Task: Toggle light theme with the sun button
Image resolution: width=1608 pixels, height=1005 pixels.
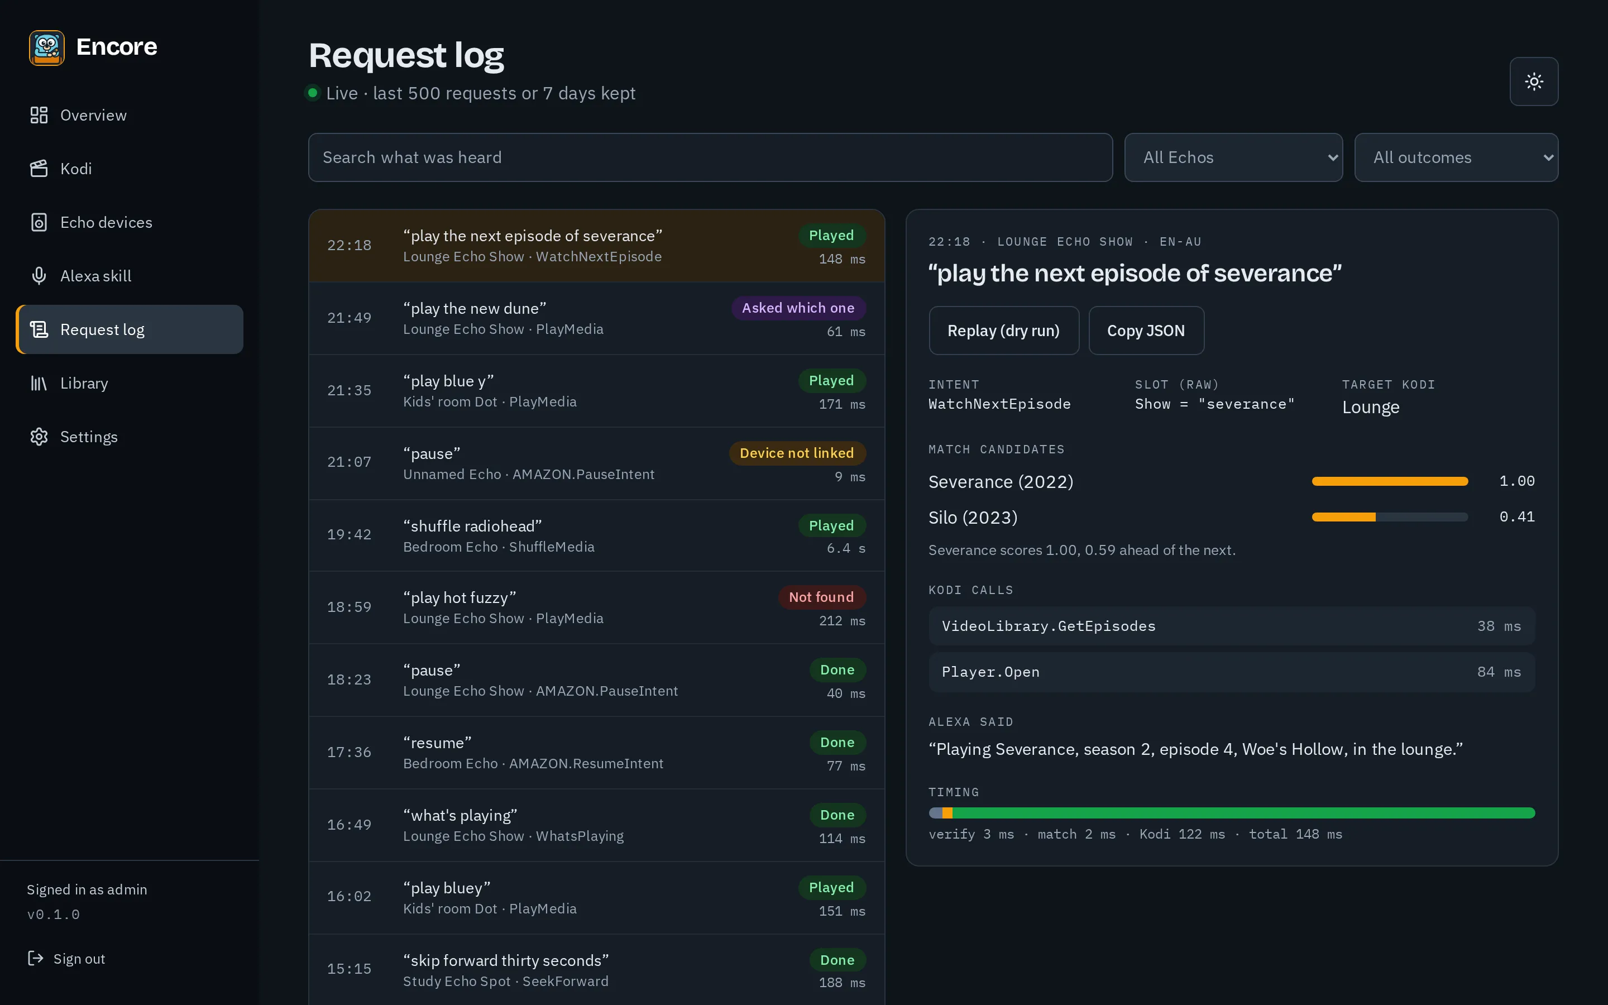Action: pos(1534,82)
